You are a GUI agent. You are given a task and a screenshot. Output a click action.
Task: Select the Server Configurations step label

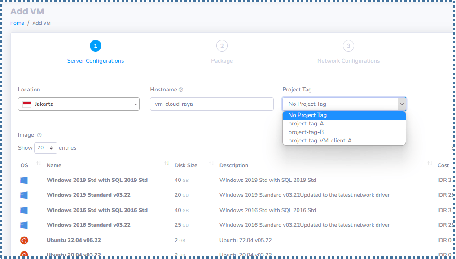tap(96, 60)
